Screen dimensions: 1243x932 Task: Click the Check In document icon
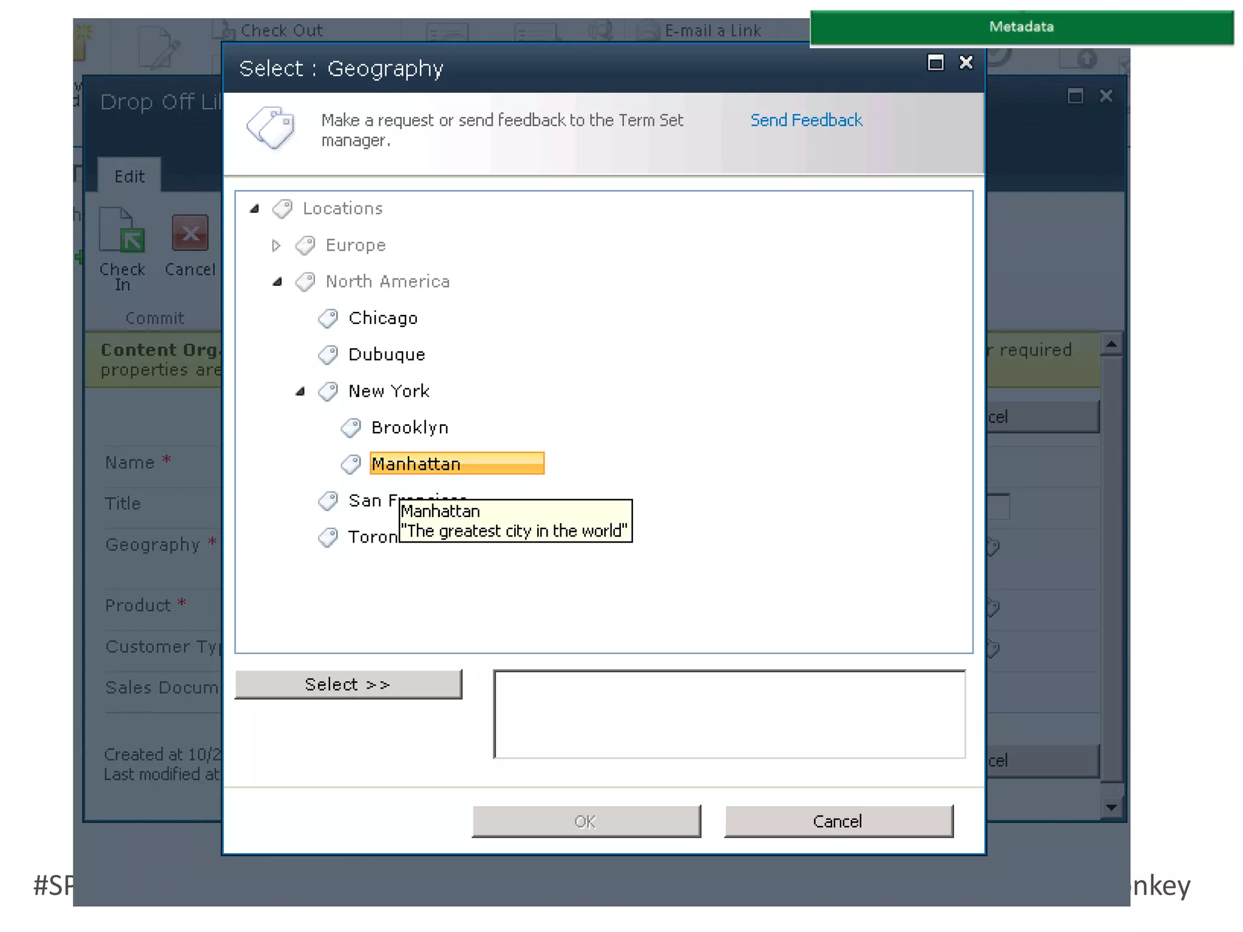[122, 231]
